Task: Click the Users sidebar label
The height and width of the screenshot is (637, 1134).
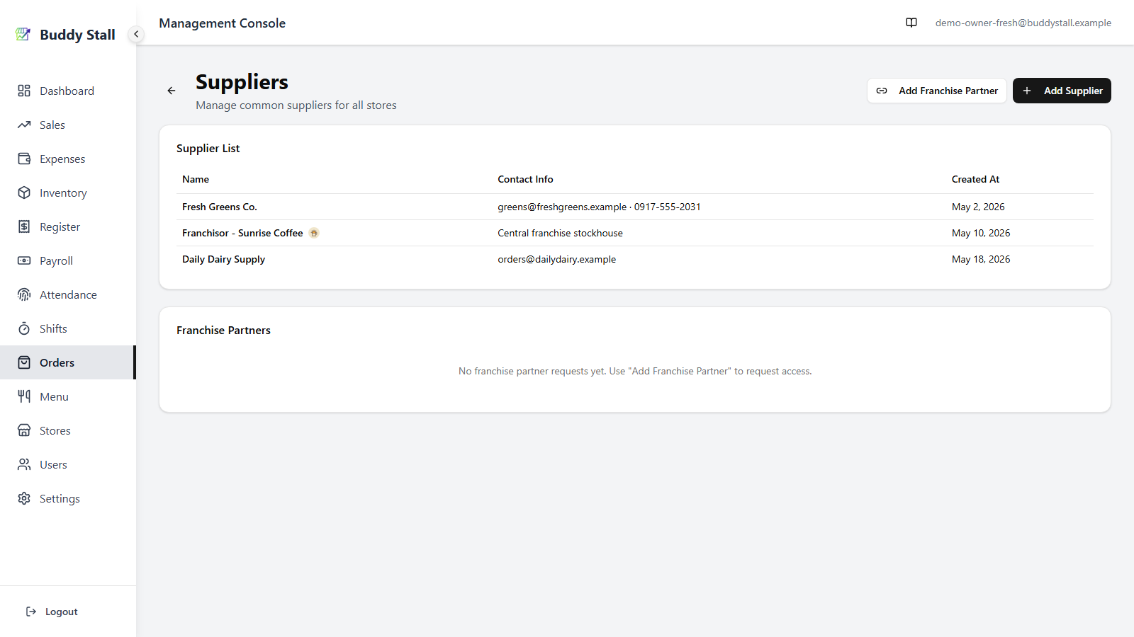Action: point(53,464)
